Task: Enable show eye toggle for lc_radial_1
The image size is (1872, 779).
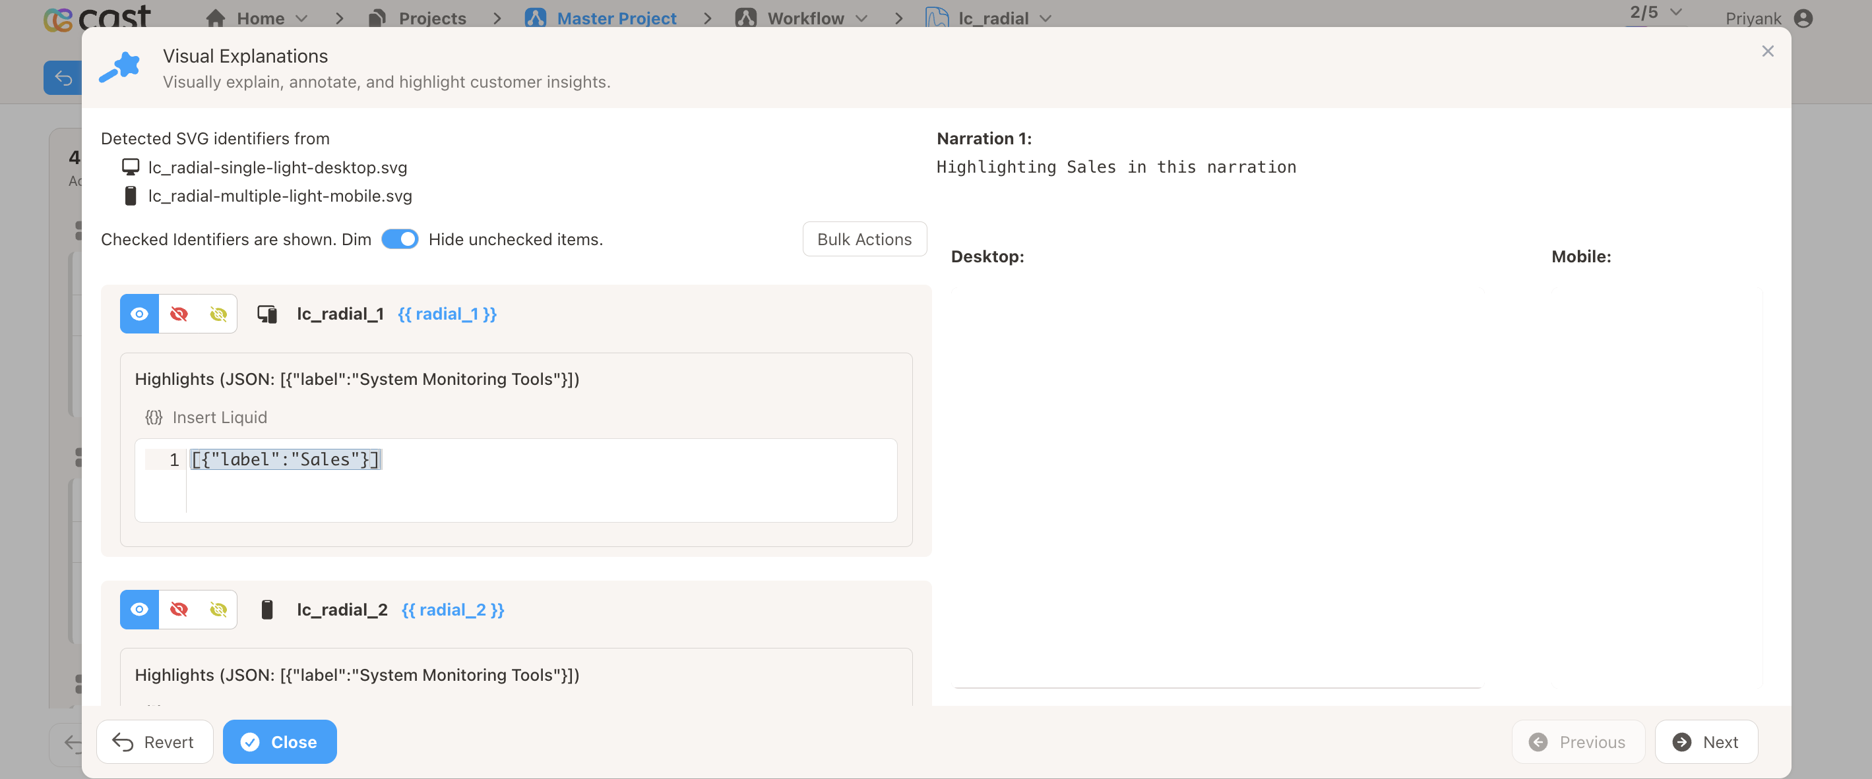Action: tap(140, 314)
